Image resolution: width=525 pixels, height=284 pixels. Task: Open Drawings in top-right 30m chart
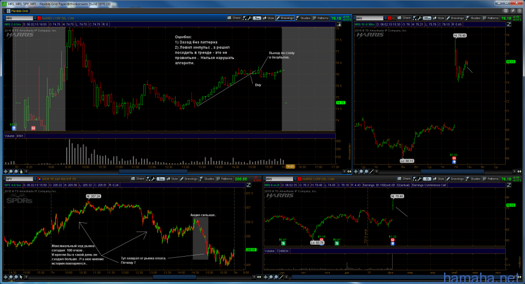coord(455,18)
